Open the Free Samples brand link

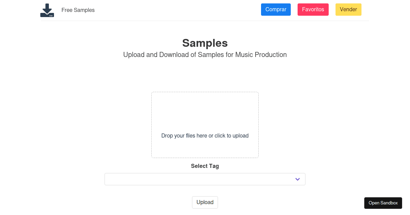coord(78,10)
